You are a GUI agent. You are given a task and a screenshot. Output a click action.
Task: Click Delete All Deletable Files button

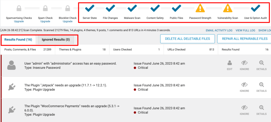[188, 39]
